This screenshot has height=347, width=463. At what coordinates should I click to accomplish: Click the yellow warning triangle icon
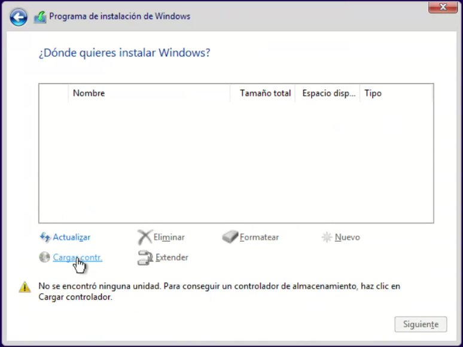25,287
